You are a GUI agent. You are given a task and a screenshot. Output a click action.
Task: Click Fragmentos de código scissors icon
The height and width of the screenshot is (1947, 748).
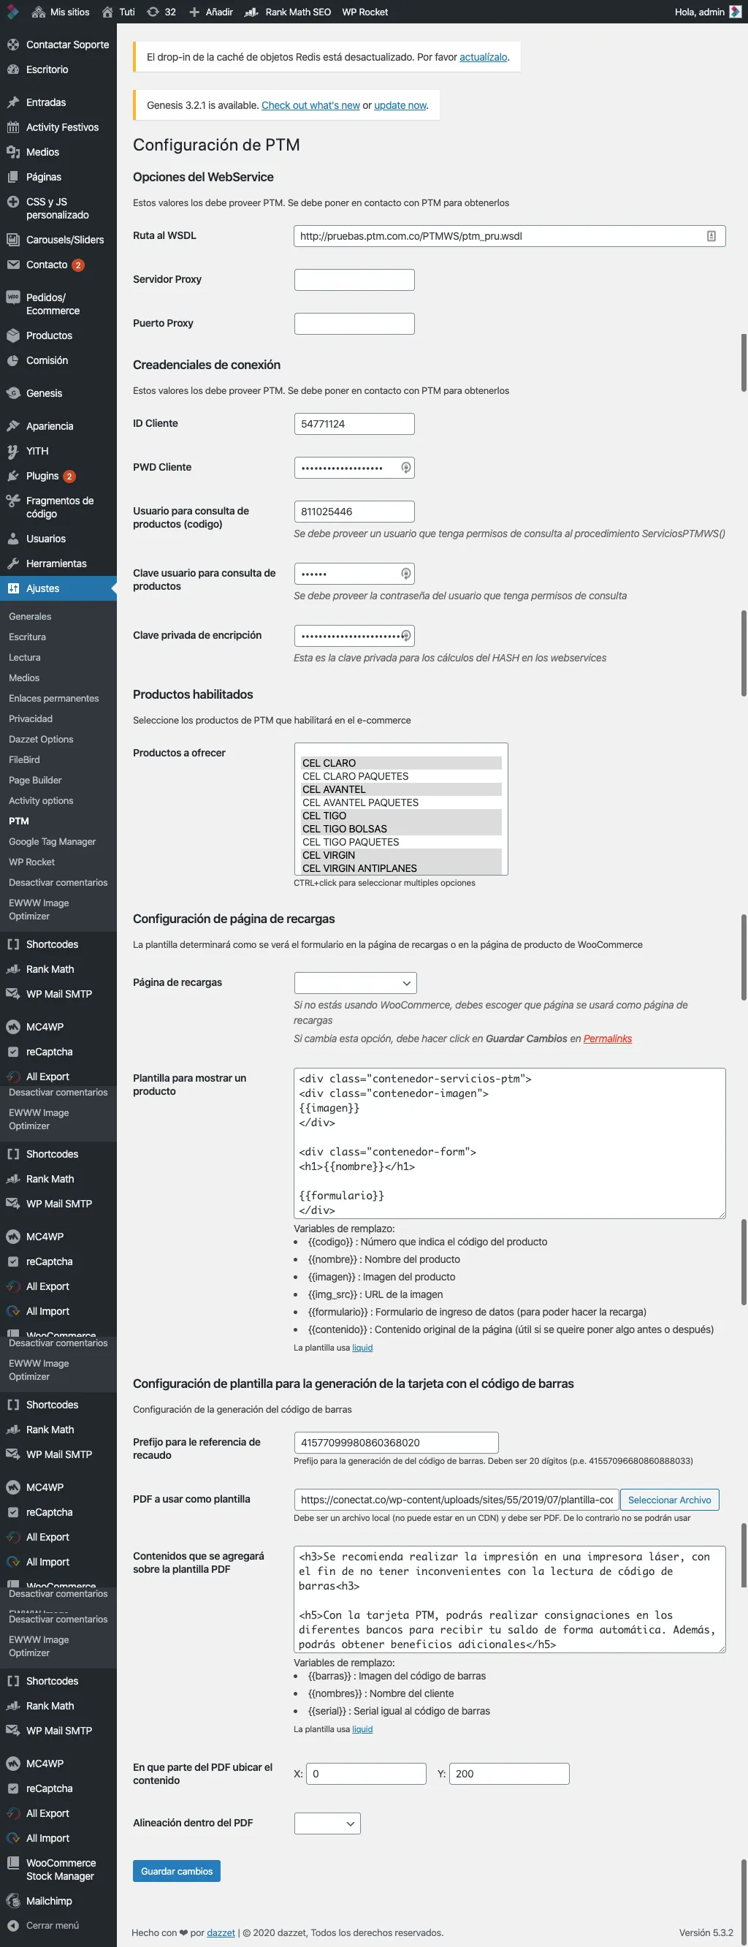tap(13, 501)
